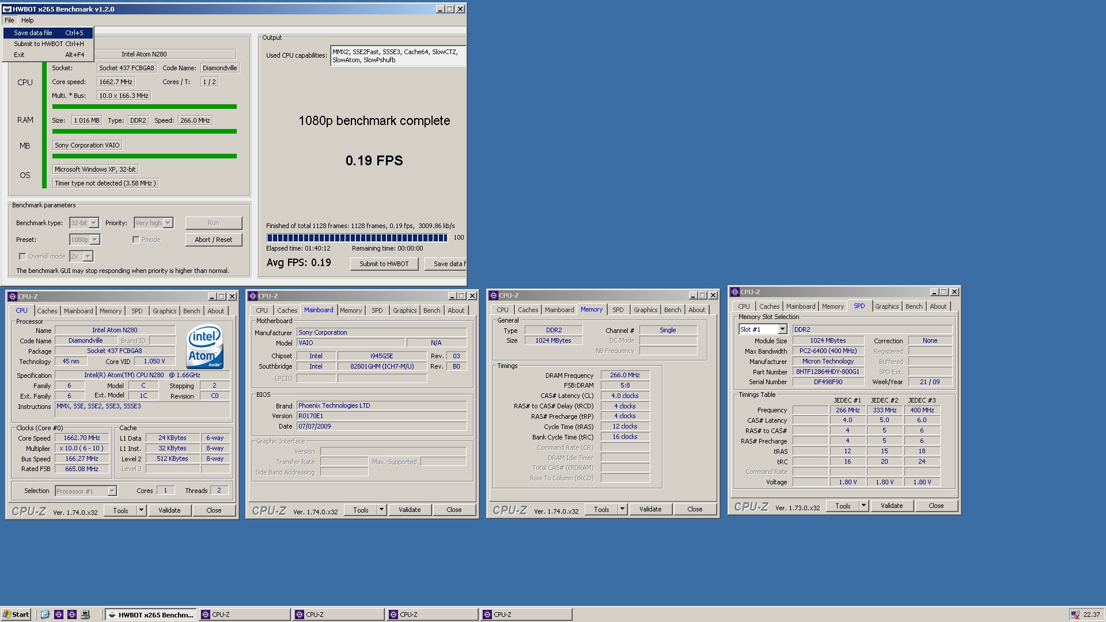The width and height of the screenshot is (1106, 622).
Task: Choose Exit in the File menu
Action: pyautogui.click(x=48, y=55)
